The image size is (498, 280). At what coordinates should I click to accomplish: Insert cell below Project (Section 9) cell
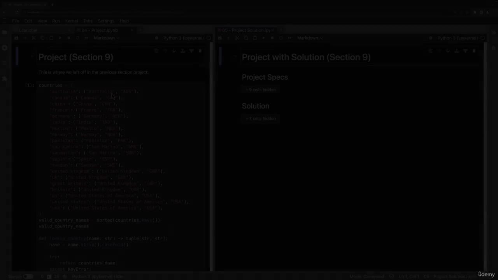pos(191,51)
